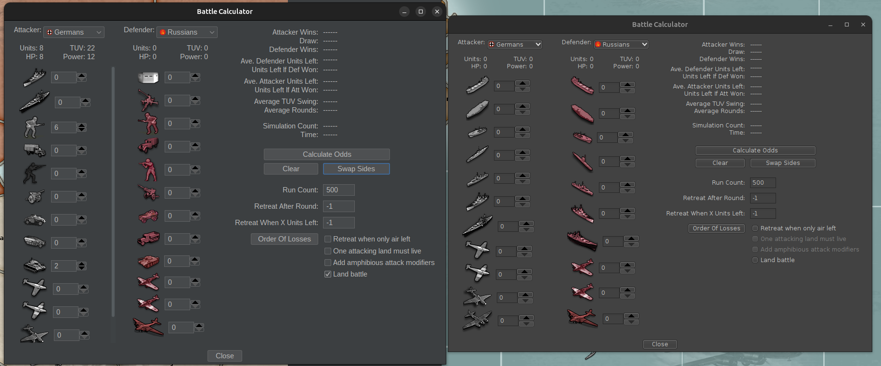
Task: Open Order Of Losses in right window
Action: (x=716, y=228)
